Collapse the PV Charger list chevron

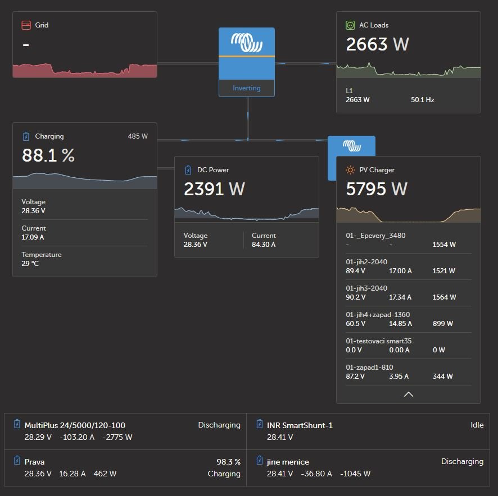pos(409,394)
